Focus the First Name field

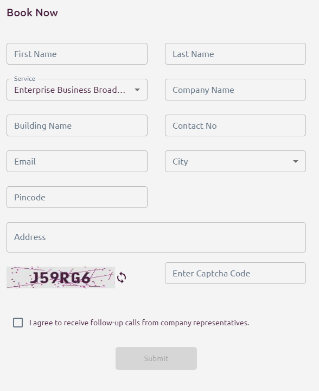coord(77,54)
